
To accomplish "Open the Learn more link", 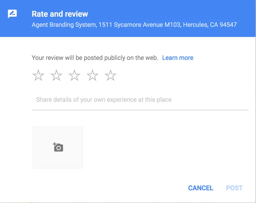I will tap(178, 58).
